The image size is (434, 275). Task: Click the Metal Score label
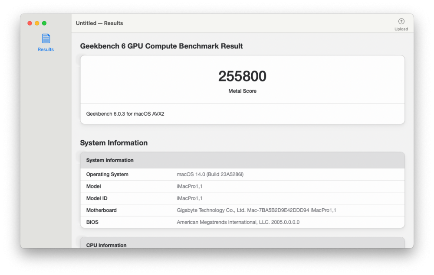242,91
